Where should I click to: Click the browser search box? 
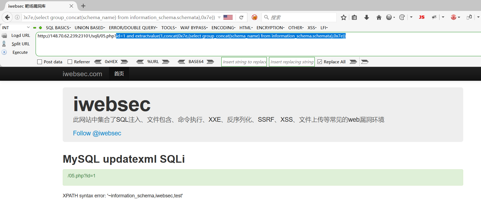point(299,17)
